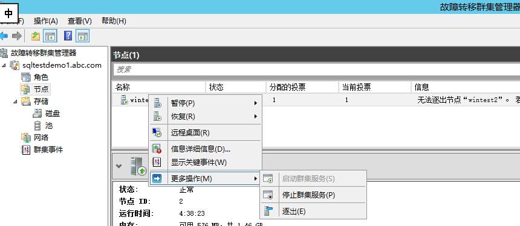Expand the 暂停(P) submenu arrow

255,103
